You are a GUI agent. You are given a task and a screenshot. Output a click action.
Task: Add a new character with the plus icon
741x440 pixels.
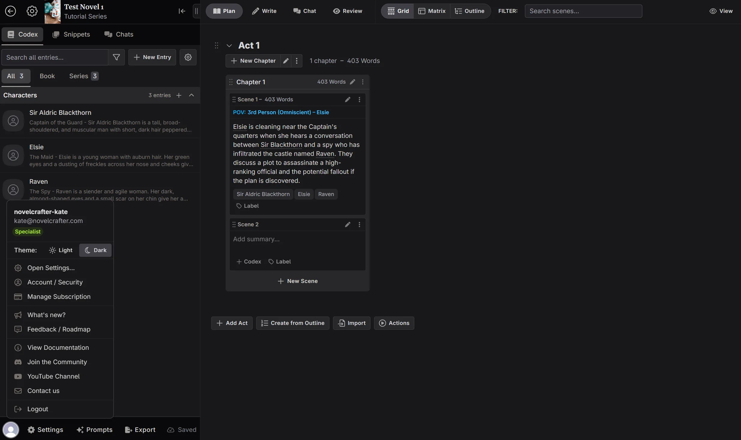point(179,95)
